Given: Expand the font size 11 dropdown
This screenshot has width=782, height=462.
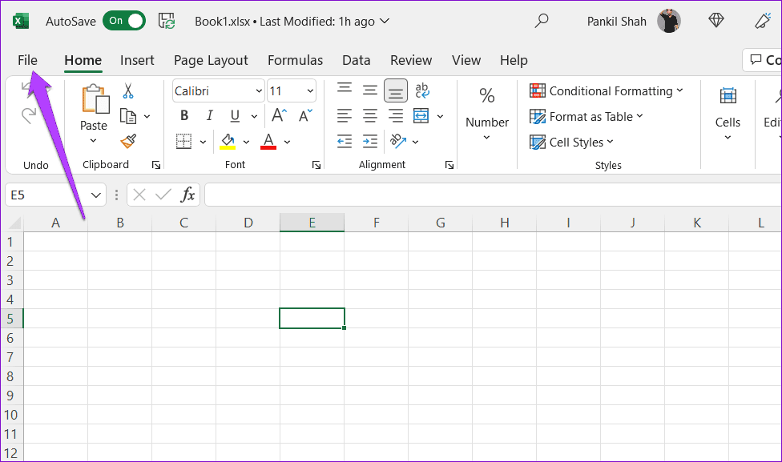Looking at the screenshot, I should click(292, 90).
